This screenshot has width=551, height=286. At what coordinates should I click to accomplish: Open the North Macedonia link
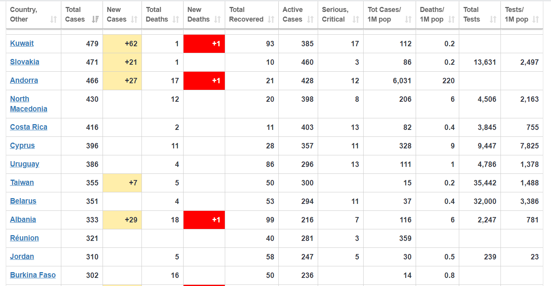pyautogui.click(x=29, y=104)
